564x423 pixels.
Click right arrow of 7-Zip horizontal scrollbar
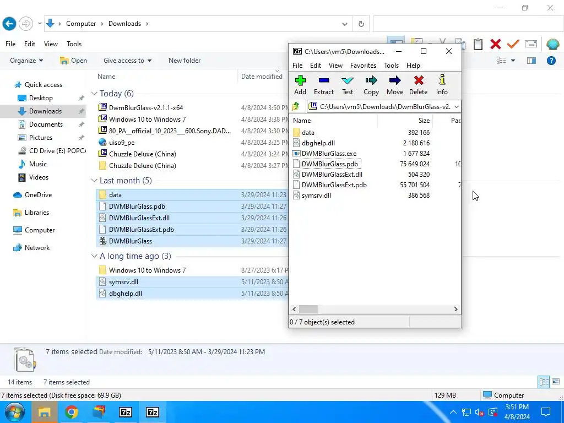[x=455, y=310]
